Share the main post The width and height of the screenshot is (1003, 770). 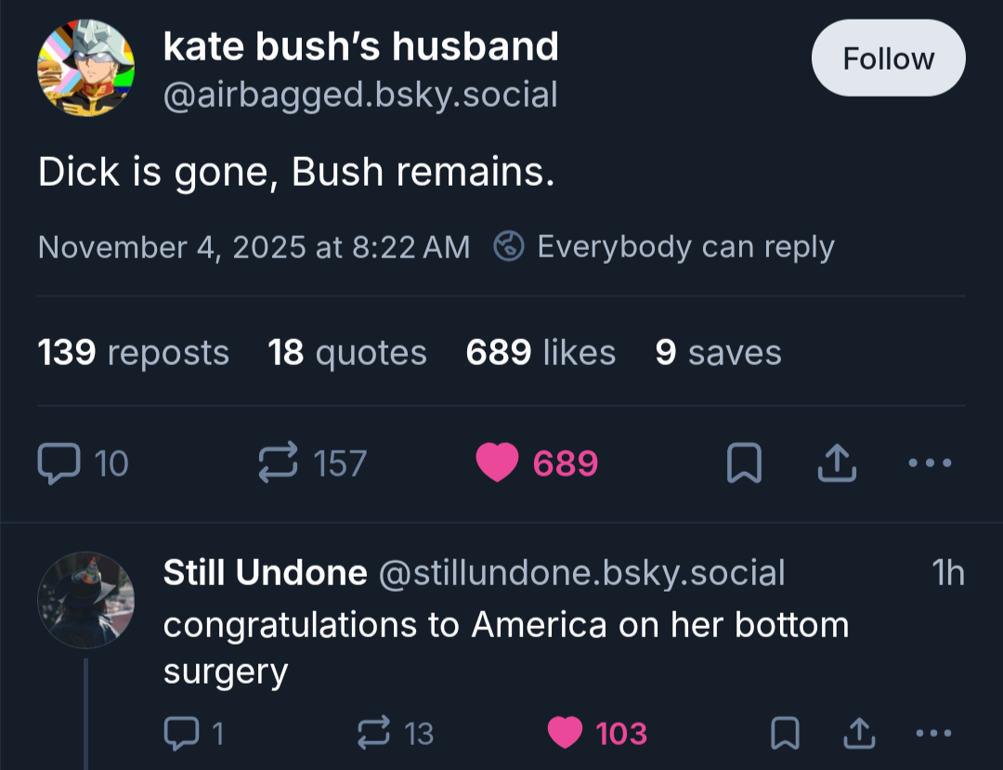coord(835,463)
